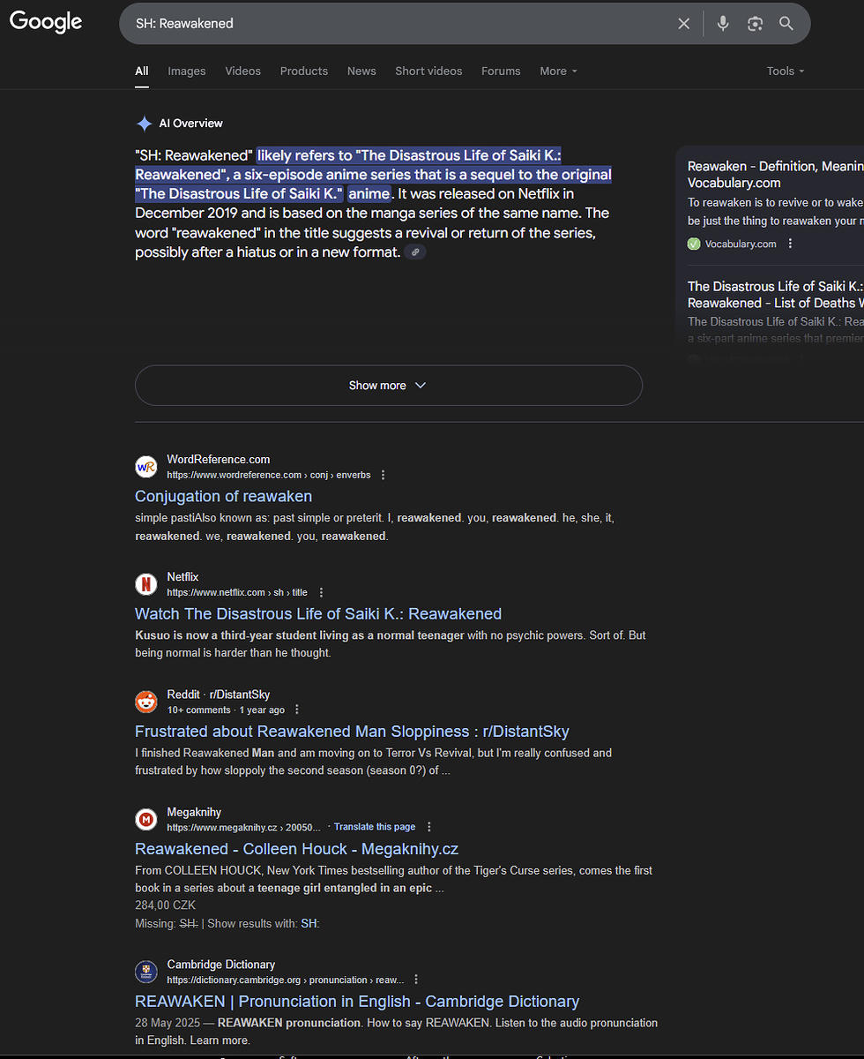Image resolution: width=864 pixels, height=1059 pixels.
Task: Clear the search box with the X icon
Action: coord(683,24)
